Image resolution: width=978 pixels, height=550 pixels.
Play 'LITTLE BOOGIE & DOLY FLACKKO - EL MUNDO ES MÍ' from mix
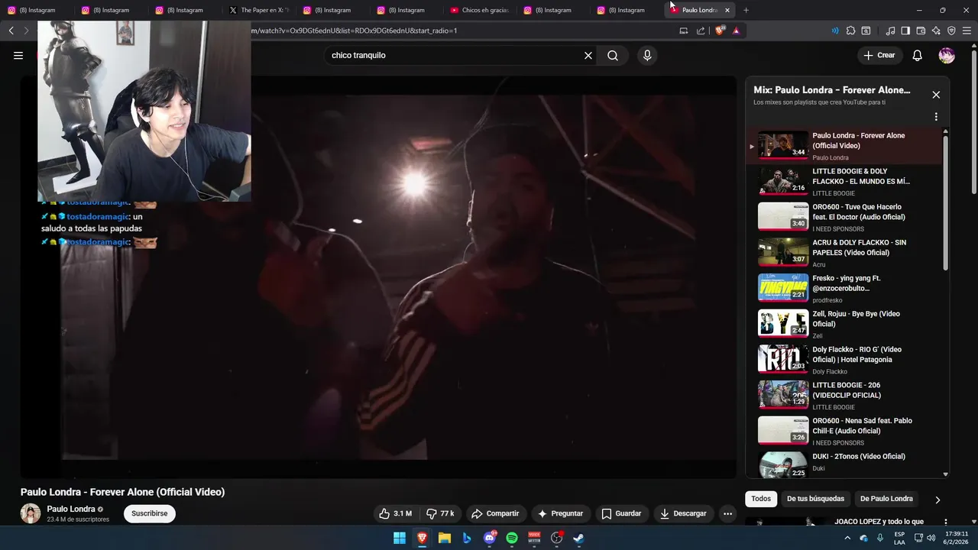[844, 181]
